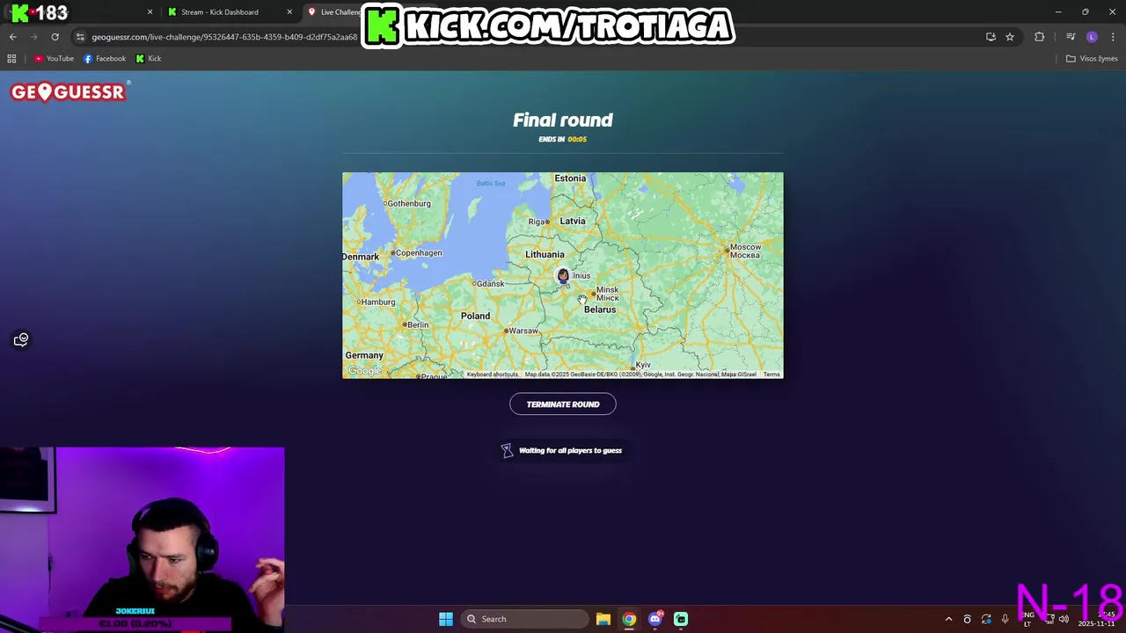Click the Chrome taskbar icon
1126x633 pixels.
(x=629, y=619)
